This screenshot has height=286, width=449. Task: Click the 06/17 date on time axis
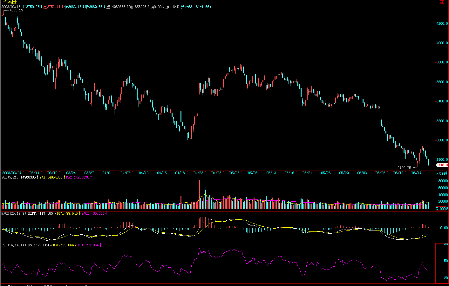tap(417, 173)
